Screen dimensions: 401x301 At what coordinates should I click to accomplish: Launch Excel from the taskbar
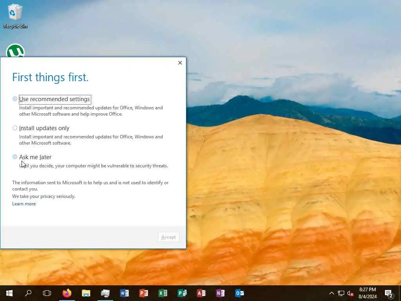point(163,293)
